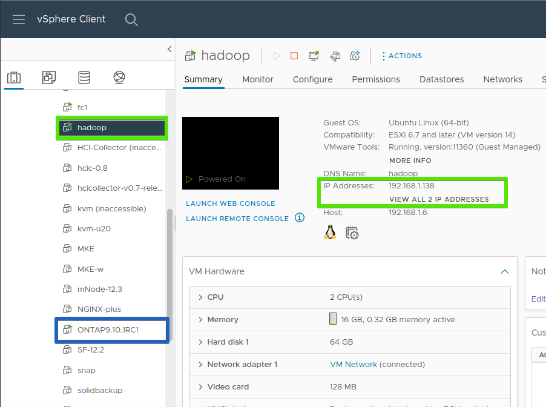Collapse the left navigation pane

pos(169,49)
